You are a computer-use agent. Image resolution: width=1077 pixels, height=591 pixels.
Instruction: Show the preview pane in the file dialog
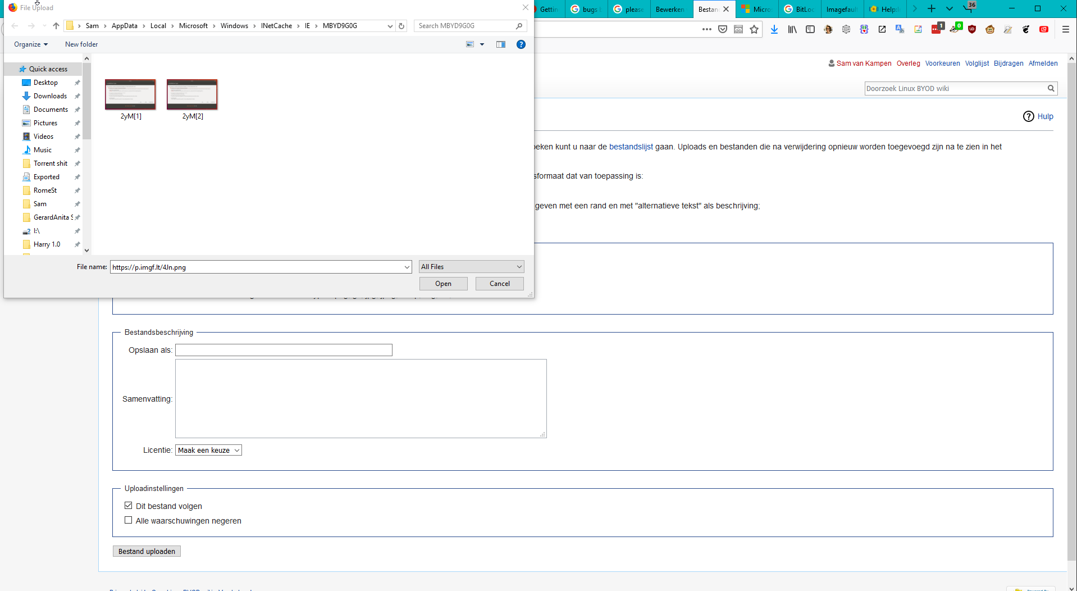tap(501, 44)
